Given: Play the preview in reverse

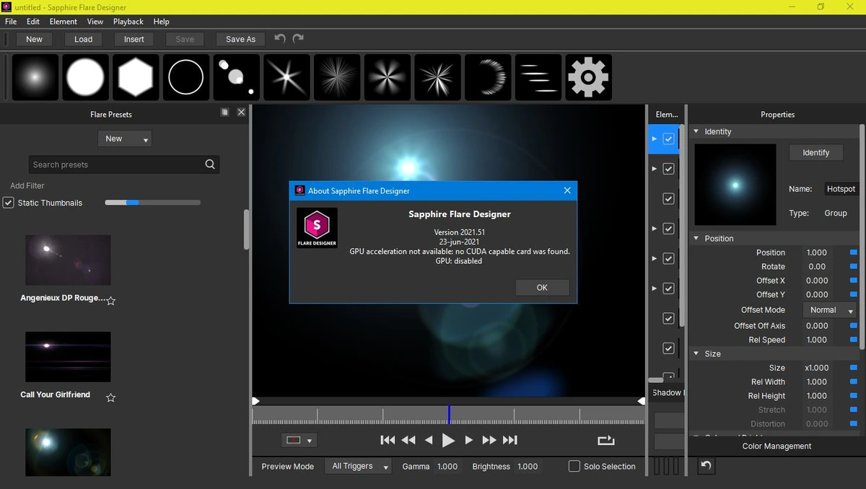Looking at the screenshot, I should tap(429, 440).
